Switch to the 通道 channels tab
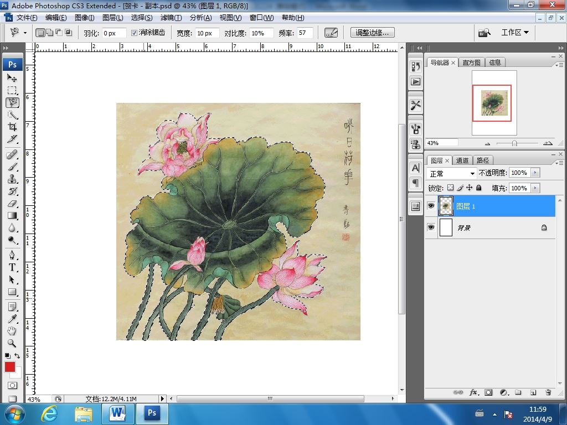 [462, 160]
